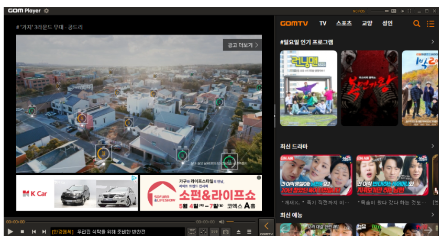Mute audio via the speaker icon

222,222
